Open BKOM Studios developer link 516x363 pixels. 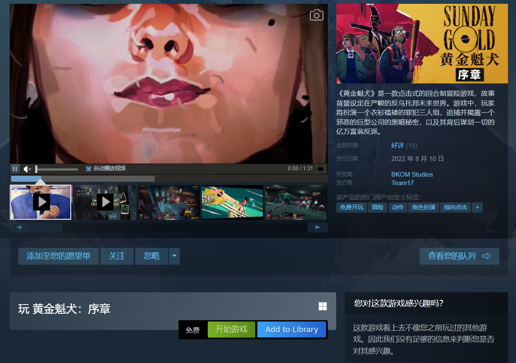click(x=412, y=175)
